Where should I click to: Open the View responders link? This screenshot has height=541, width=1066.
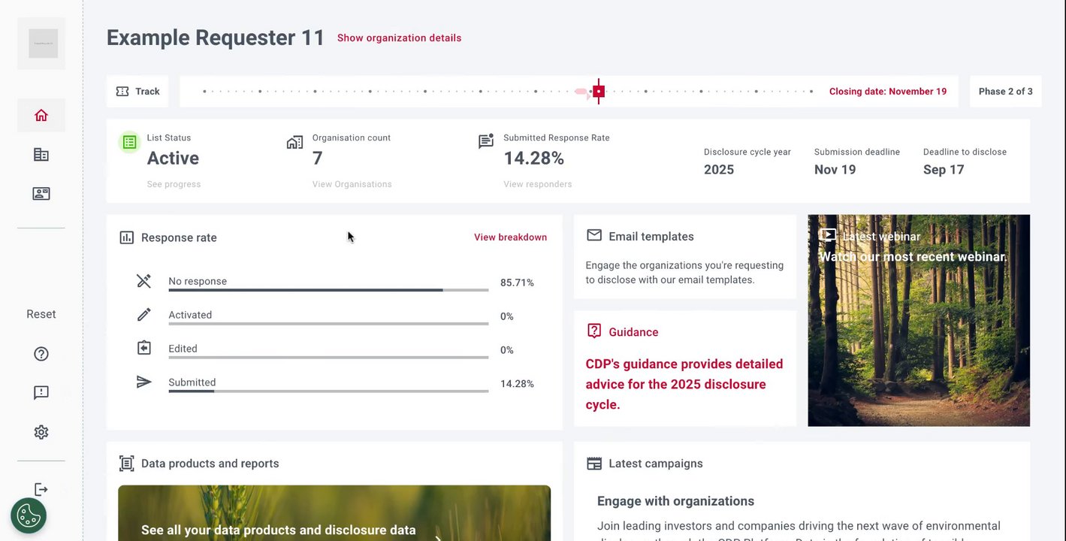(537, 184)
